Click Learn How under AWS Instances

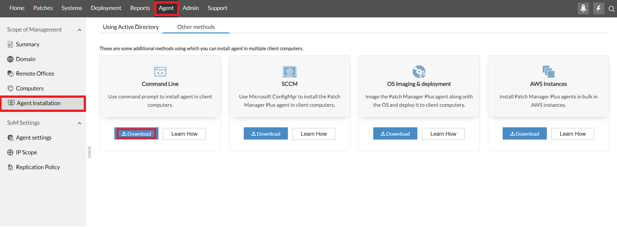coord(573,134)
